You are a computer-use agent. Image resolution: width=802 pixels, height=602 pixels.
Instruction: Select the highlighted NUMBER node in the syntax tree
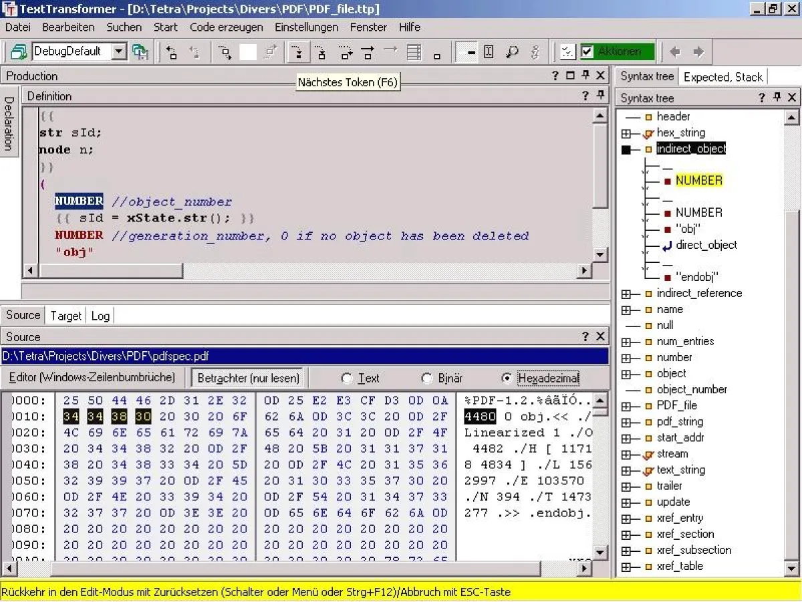click(698, 180)
